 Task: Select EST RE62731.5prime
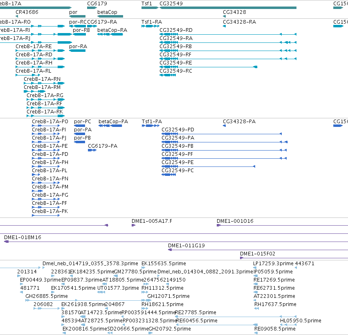[x=274, y=288]
